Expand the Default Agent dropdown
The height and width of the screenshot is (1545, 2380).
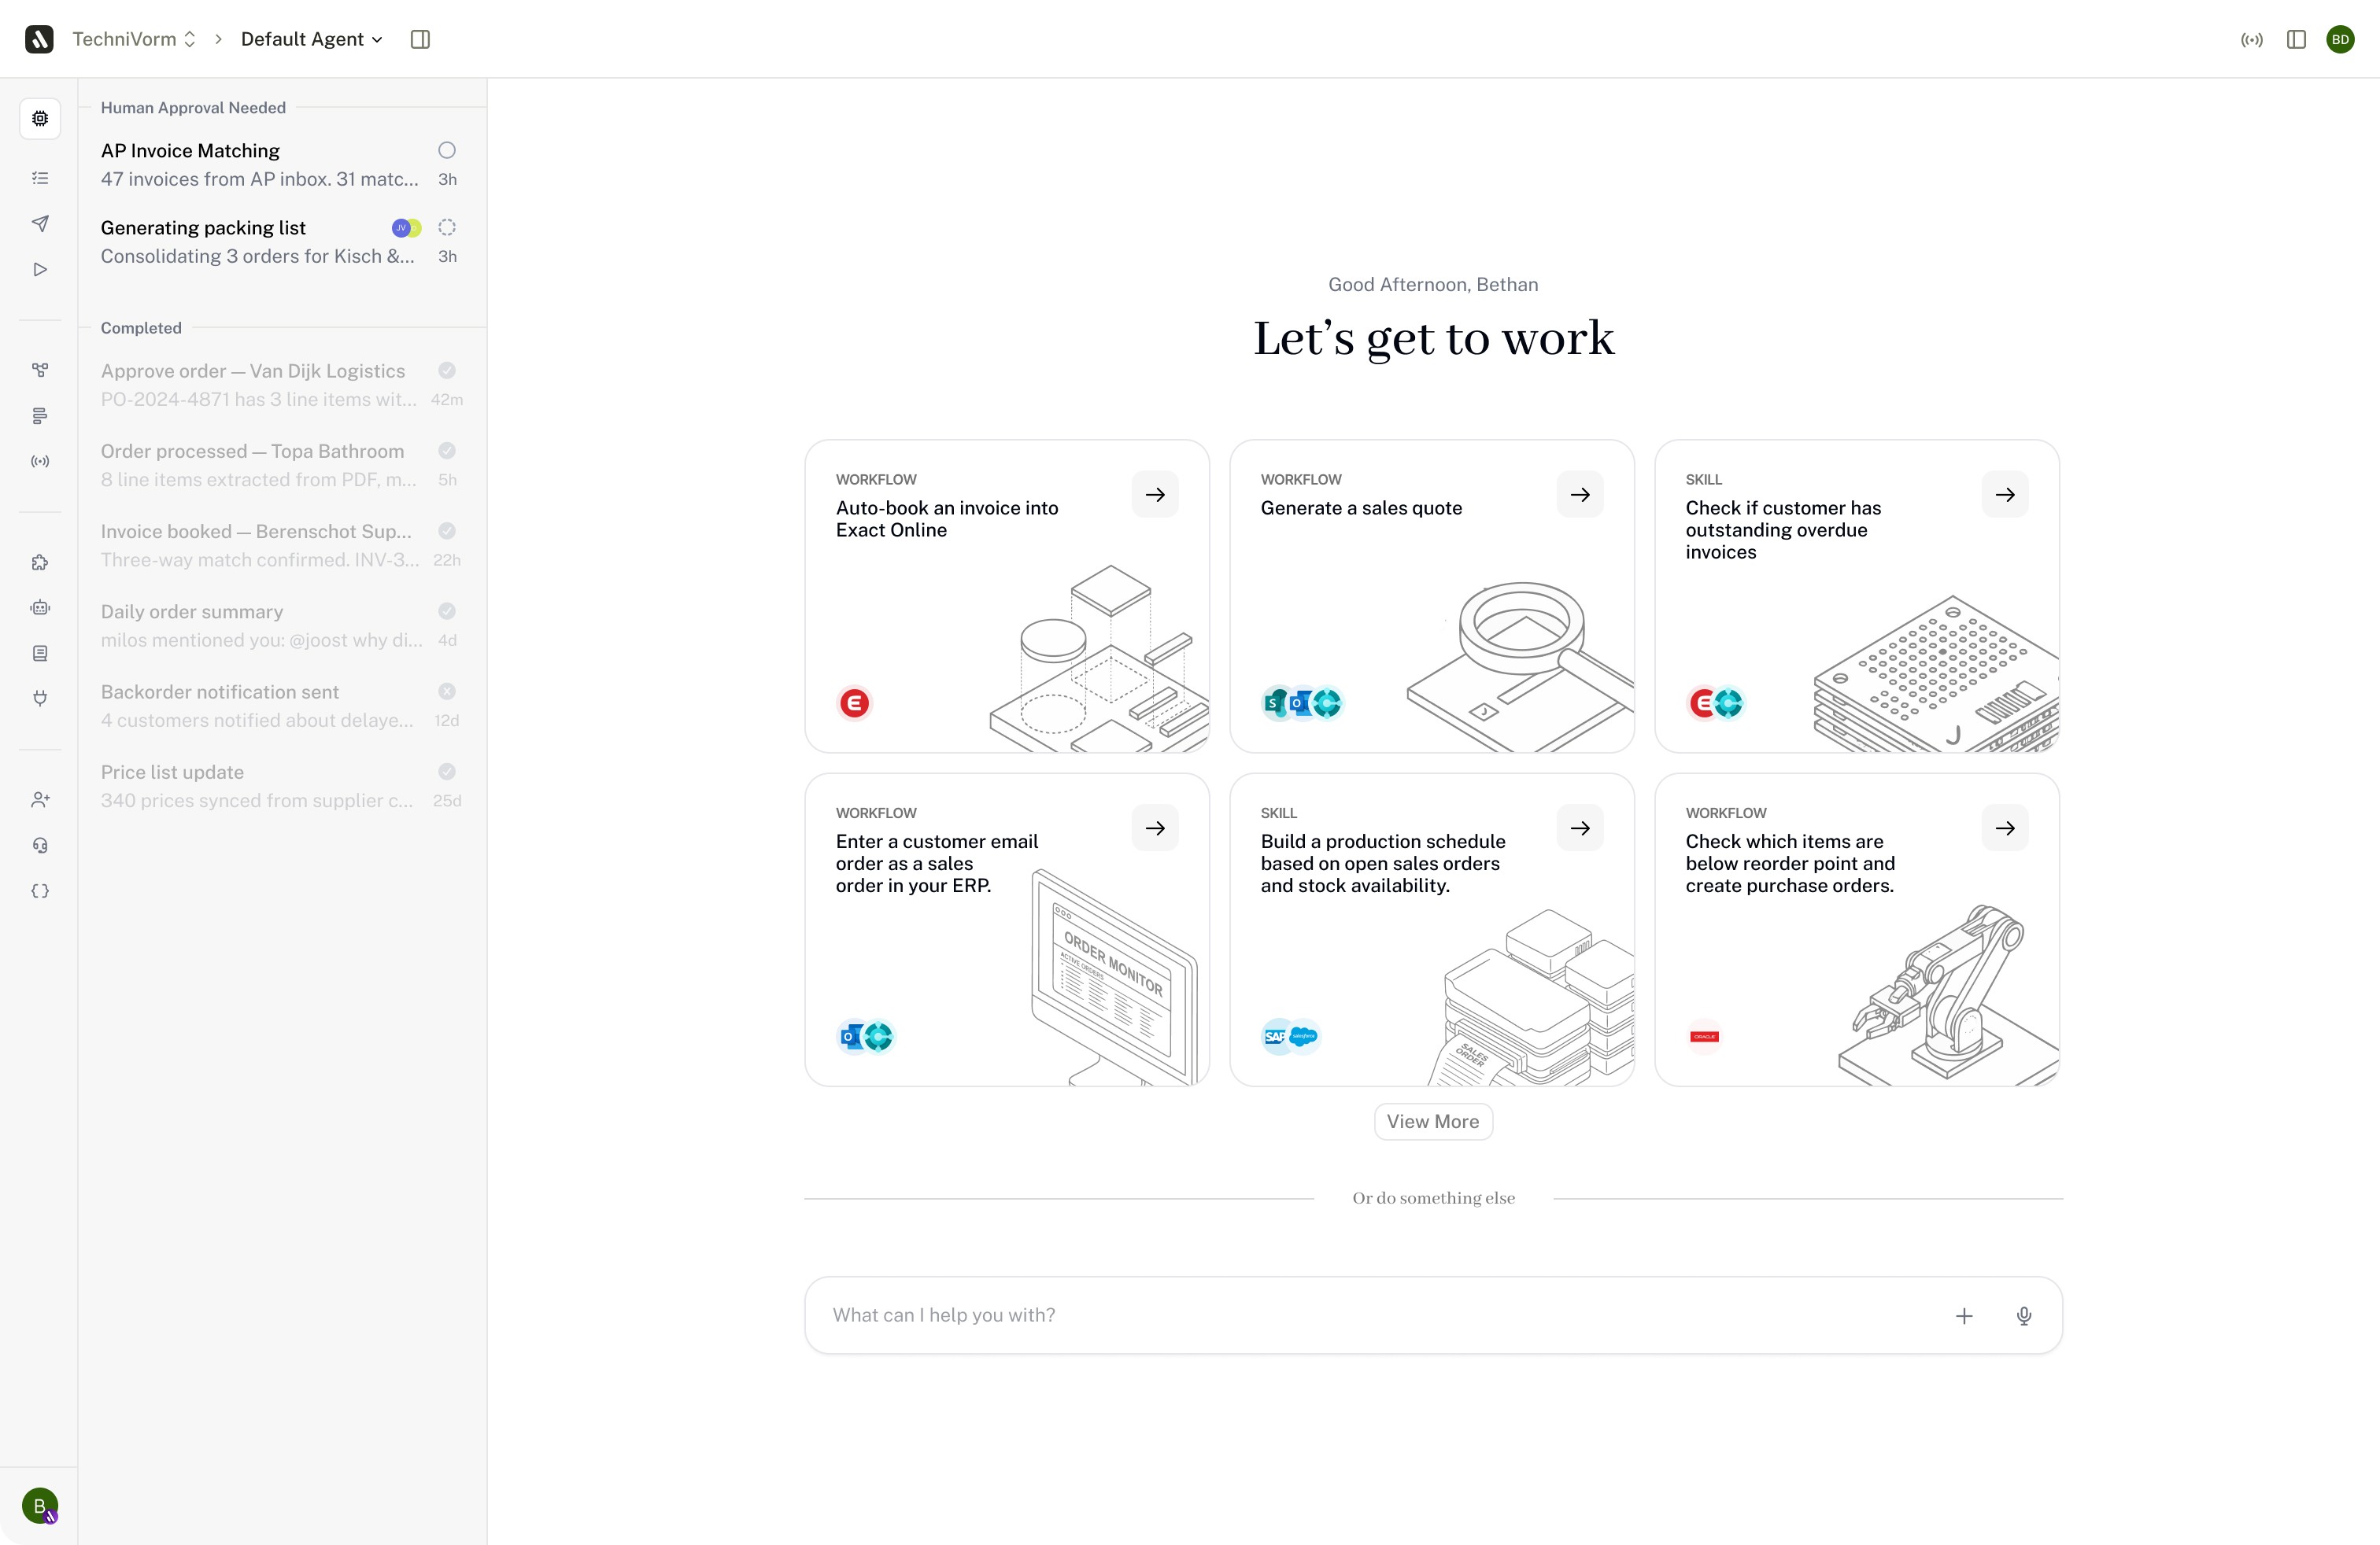tap(311, 39)
